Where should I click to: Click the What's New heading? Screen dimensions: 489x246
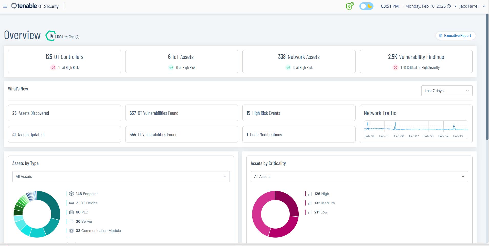(18, 89)
